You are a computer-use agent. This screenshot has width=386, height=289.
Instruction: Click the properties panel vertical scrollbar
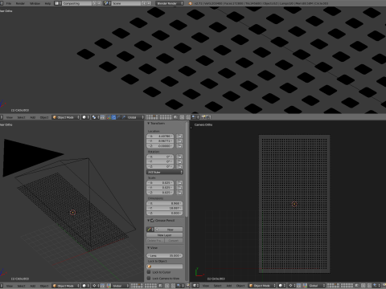[x=187, y=169]
